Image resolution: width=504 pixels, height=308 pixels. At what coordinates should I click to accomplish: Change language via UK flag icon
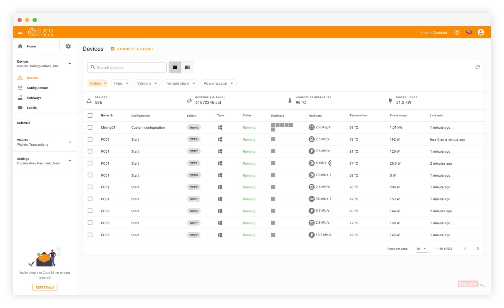[x=469, y=32]
